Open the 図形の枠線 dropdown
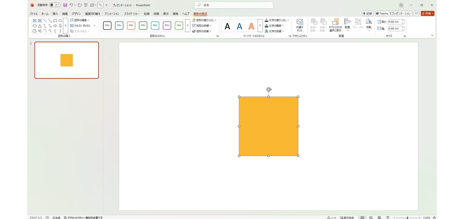 click(x=202, y=26)
